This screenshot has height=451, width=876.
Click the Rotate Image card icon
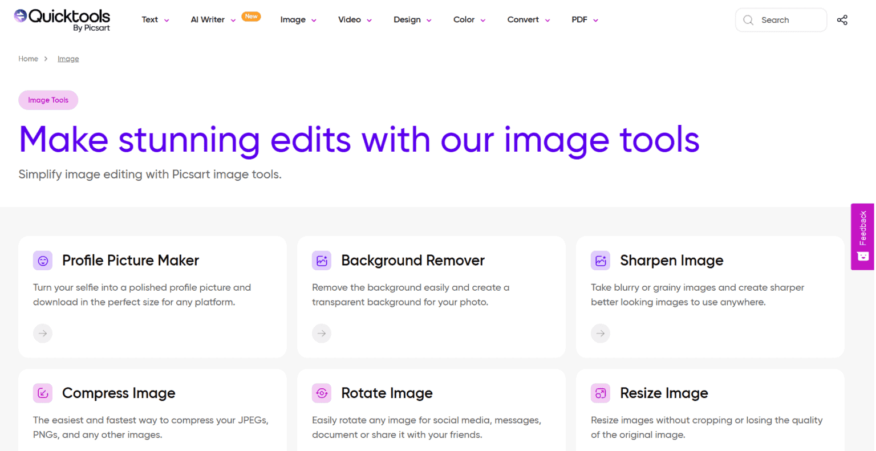click(x=322, y=393)
